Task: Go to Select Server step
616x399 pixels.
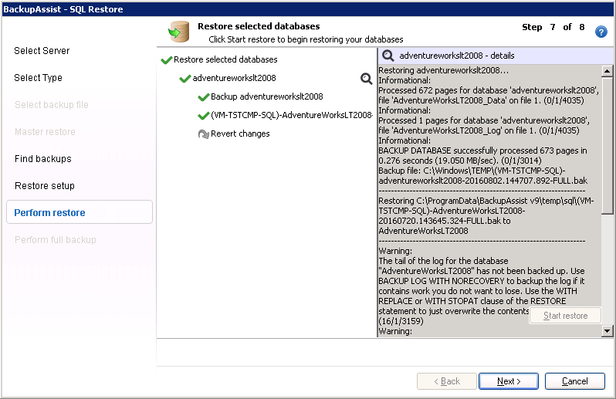Action: pos(42,51)
